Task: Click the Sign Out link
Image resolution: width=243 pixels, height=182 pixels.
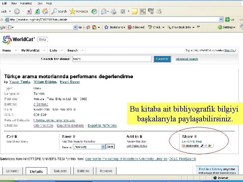Action: 230,50
